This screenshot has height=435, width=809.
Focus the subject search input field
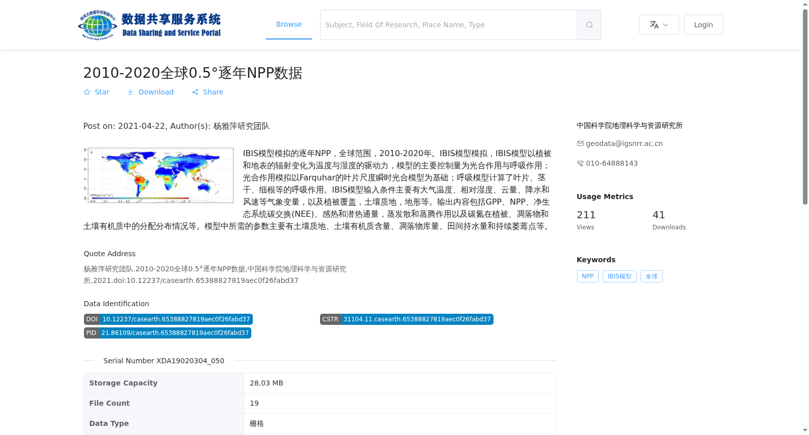point(448,25)
